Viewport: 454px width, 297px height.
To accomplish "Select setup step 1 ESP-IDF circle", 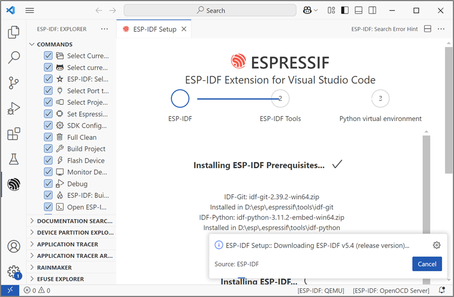I will coord(180,98).
